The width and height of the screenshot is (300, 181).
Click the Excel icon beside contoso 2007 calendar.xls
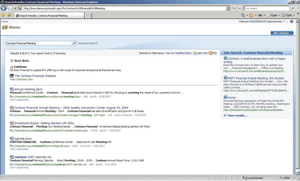click(x=12, y=157)
